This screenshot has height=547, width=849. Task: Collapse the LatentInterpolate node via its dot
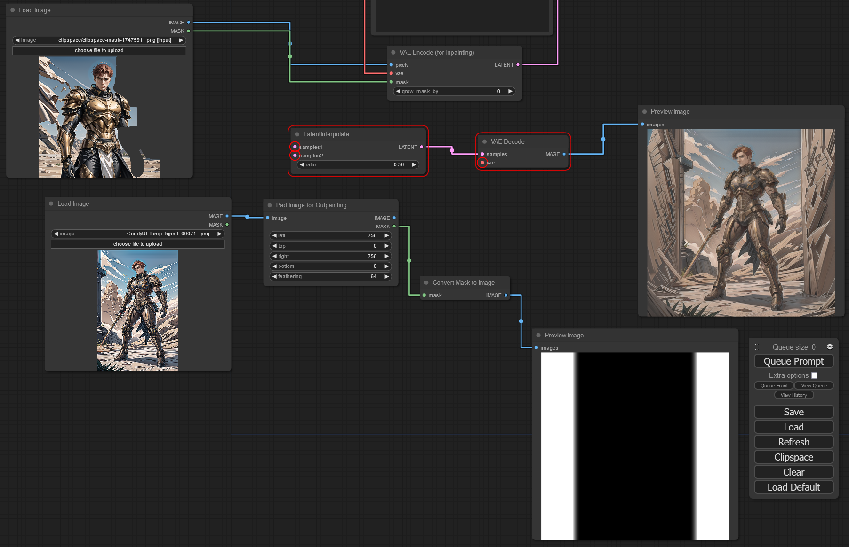coord(297,134)
